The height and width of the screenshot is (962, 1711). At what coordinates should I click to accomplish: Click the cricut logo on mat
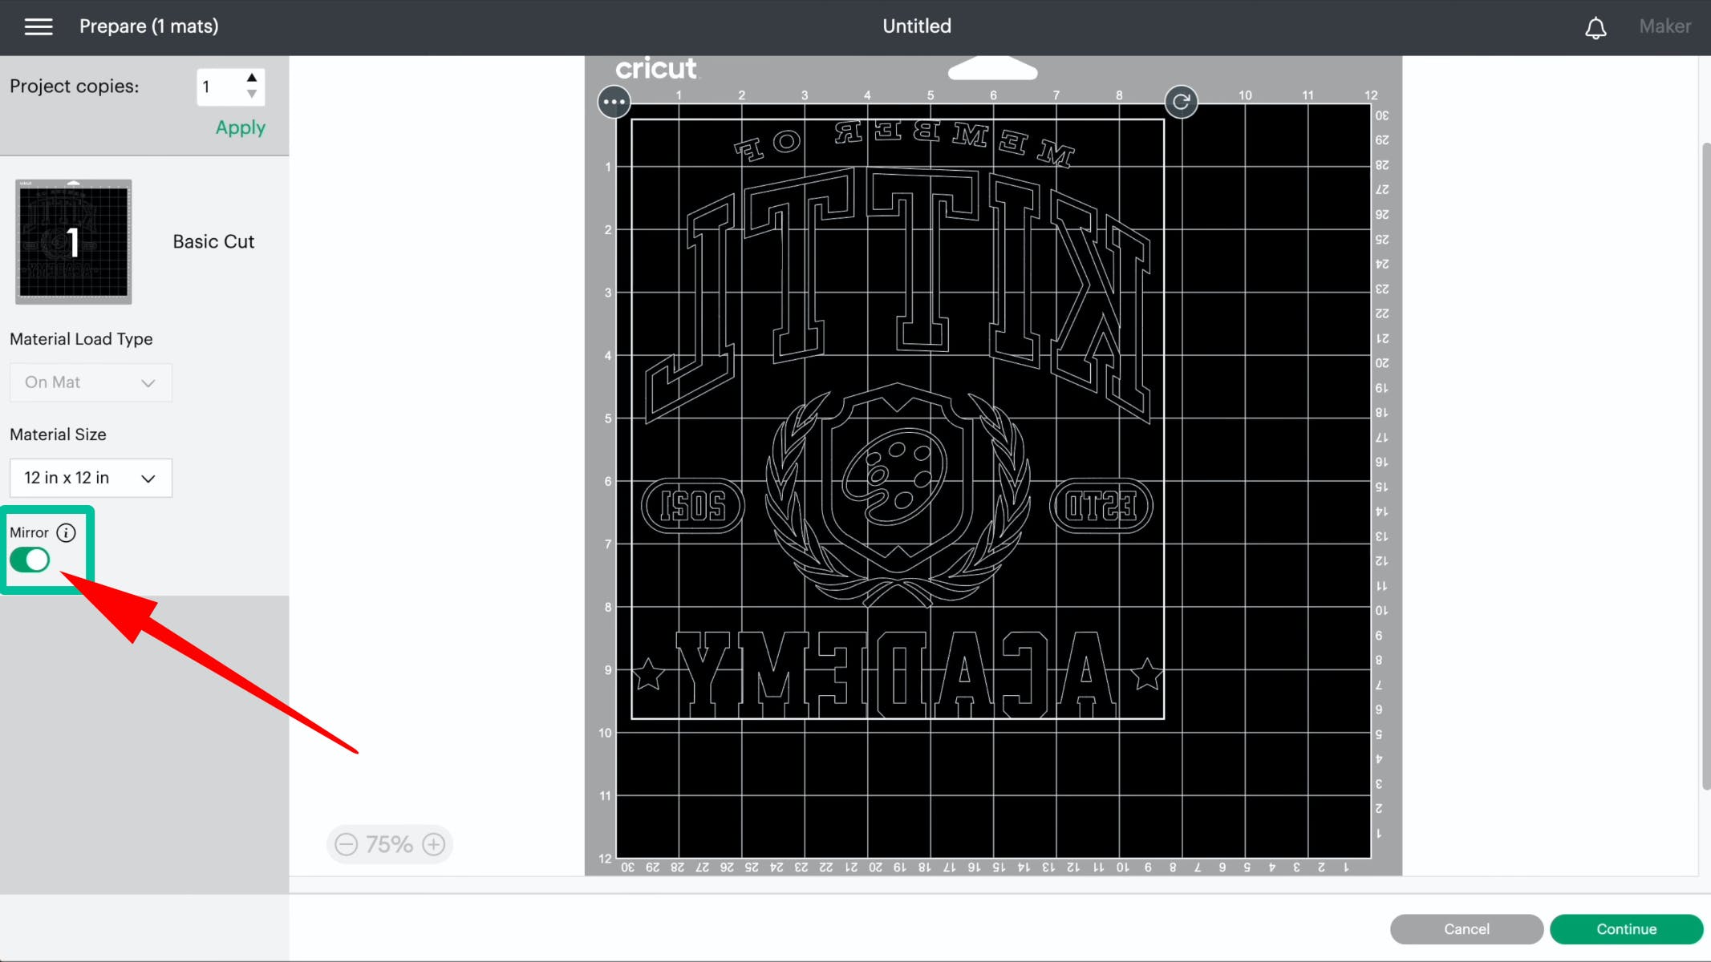point(656,68)
